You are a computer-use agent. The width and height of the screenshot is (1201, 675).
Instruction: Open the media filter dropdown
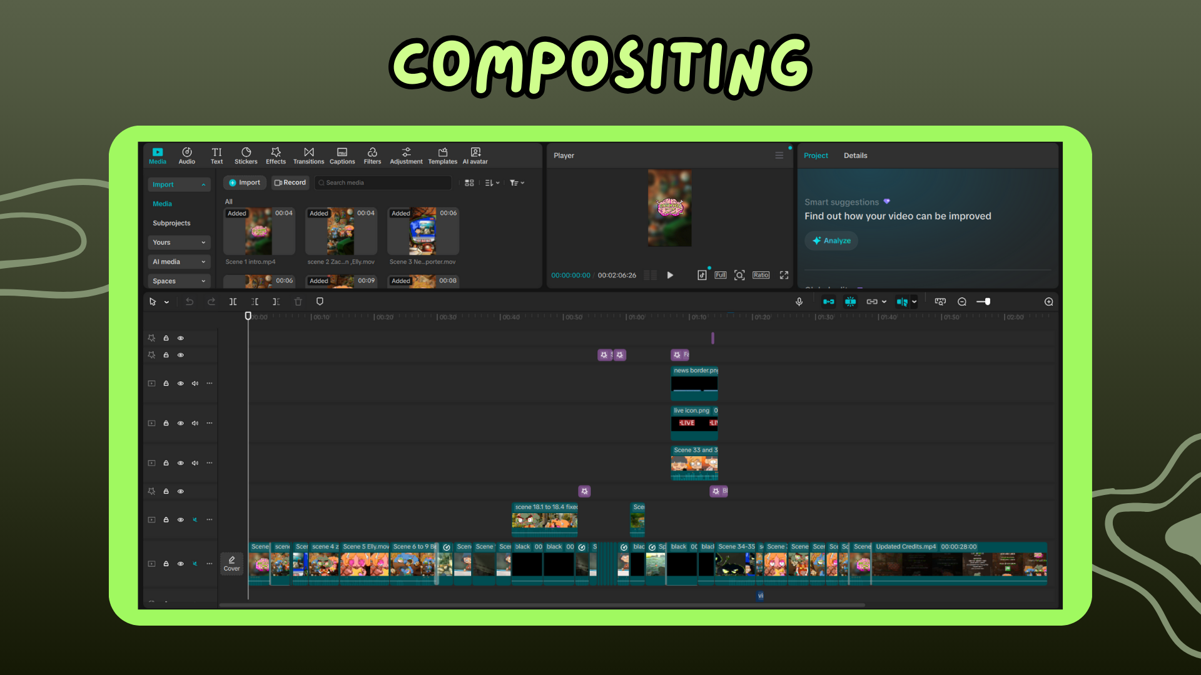click(x=517, y=183)
